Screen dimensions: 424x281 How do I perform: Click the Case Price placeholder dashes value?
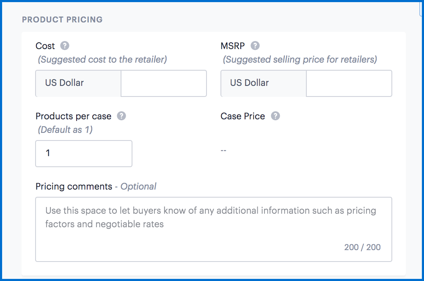click(223, 151)
